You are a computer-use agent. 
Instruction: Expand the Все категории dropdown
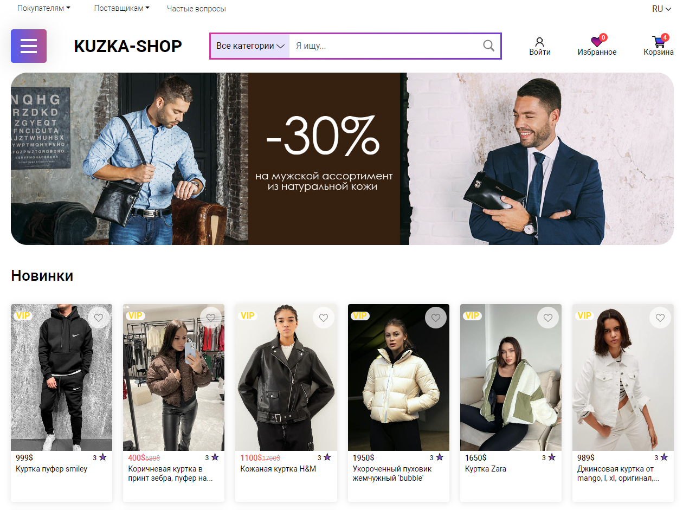point(250,46)
